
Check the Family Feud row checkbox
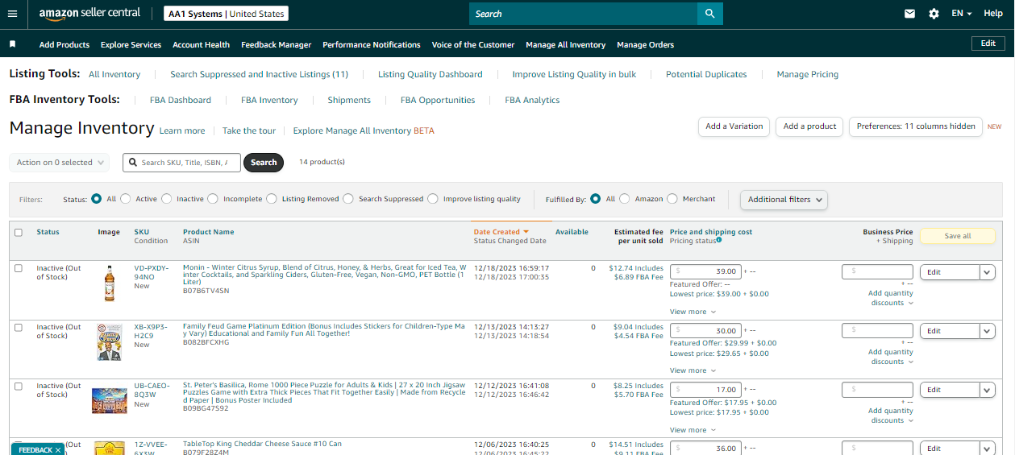19,327
